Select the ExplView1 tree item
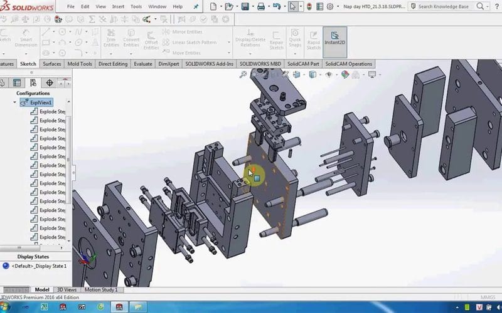Screen dimensions: 502x313 tap(36, 103)
